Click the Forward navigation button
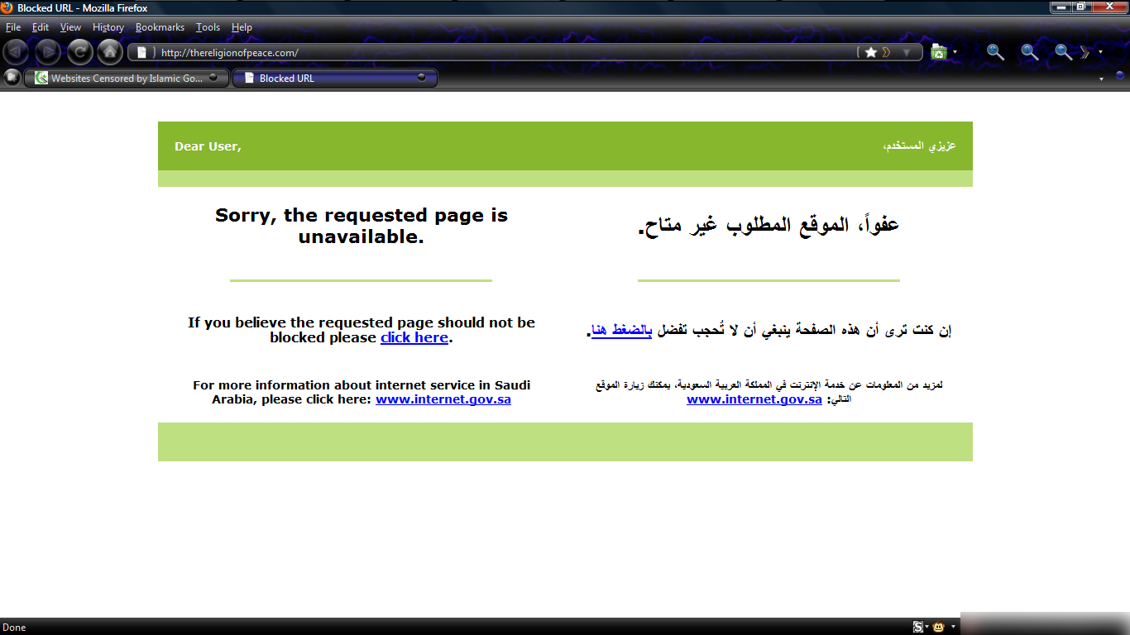Image resolution: width=1130 pixels, height=635 pixels. pos(47,52)
